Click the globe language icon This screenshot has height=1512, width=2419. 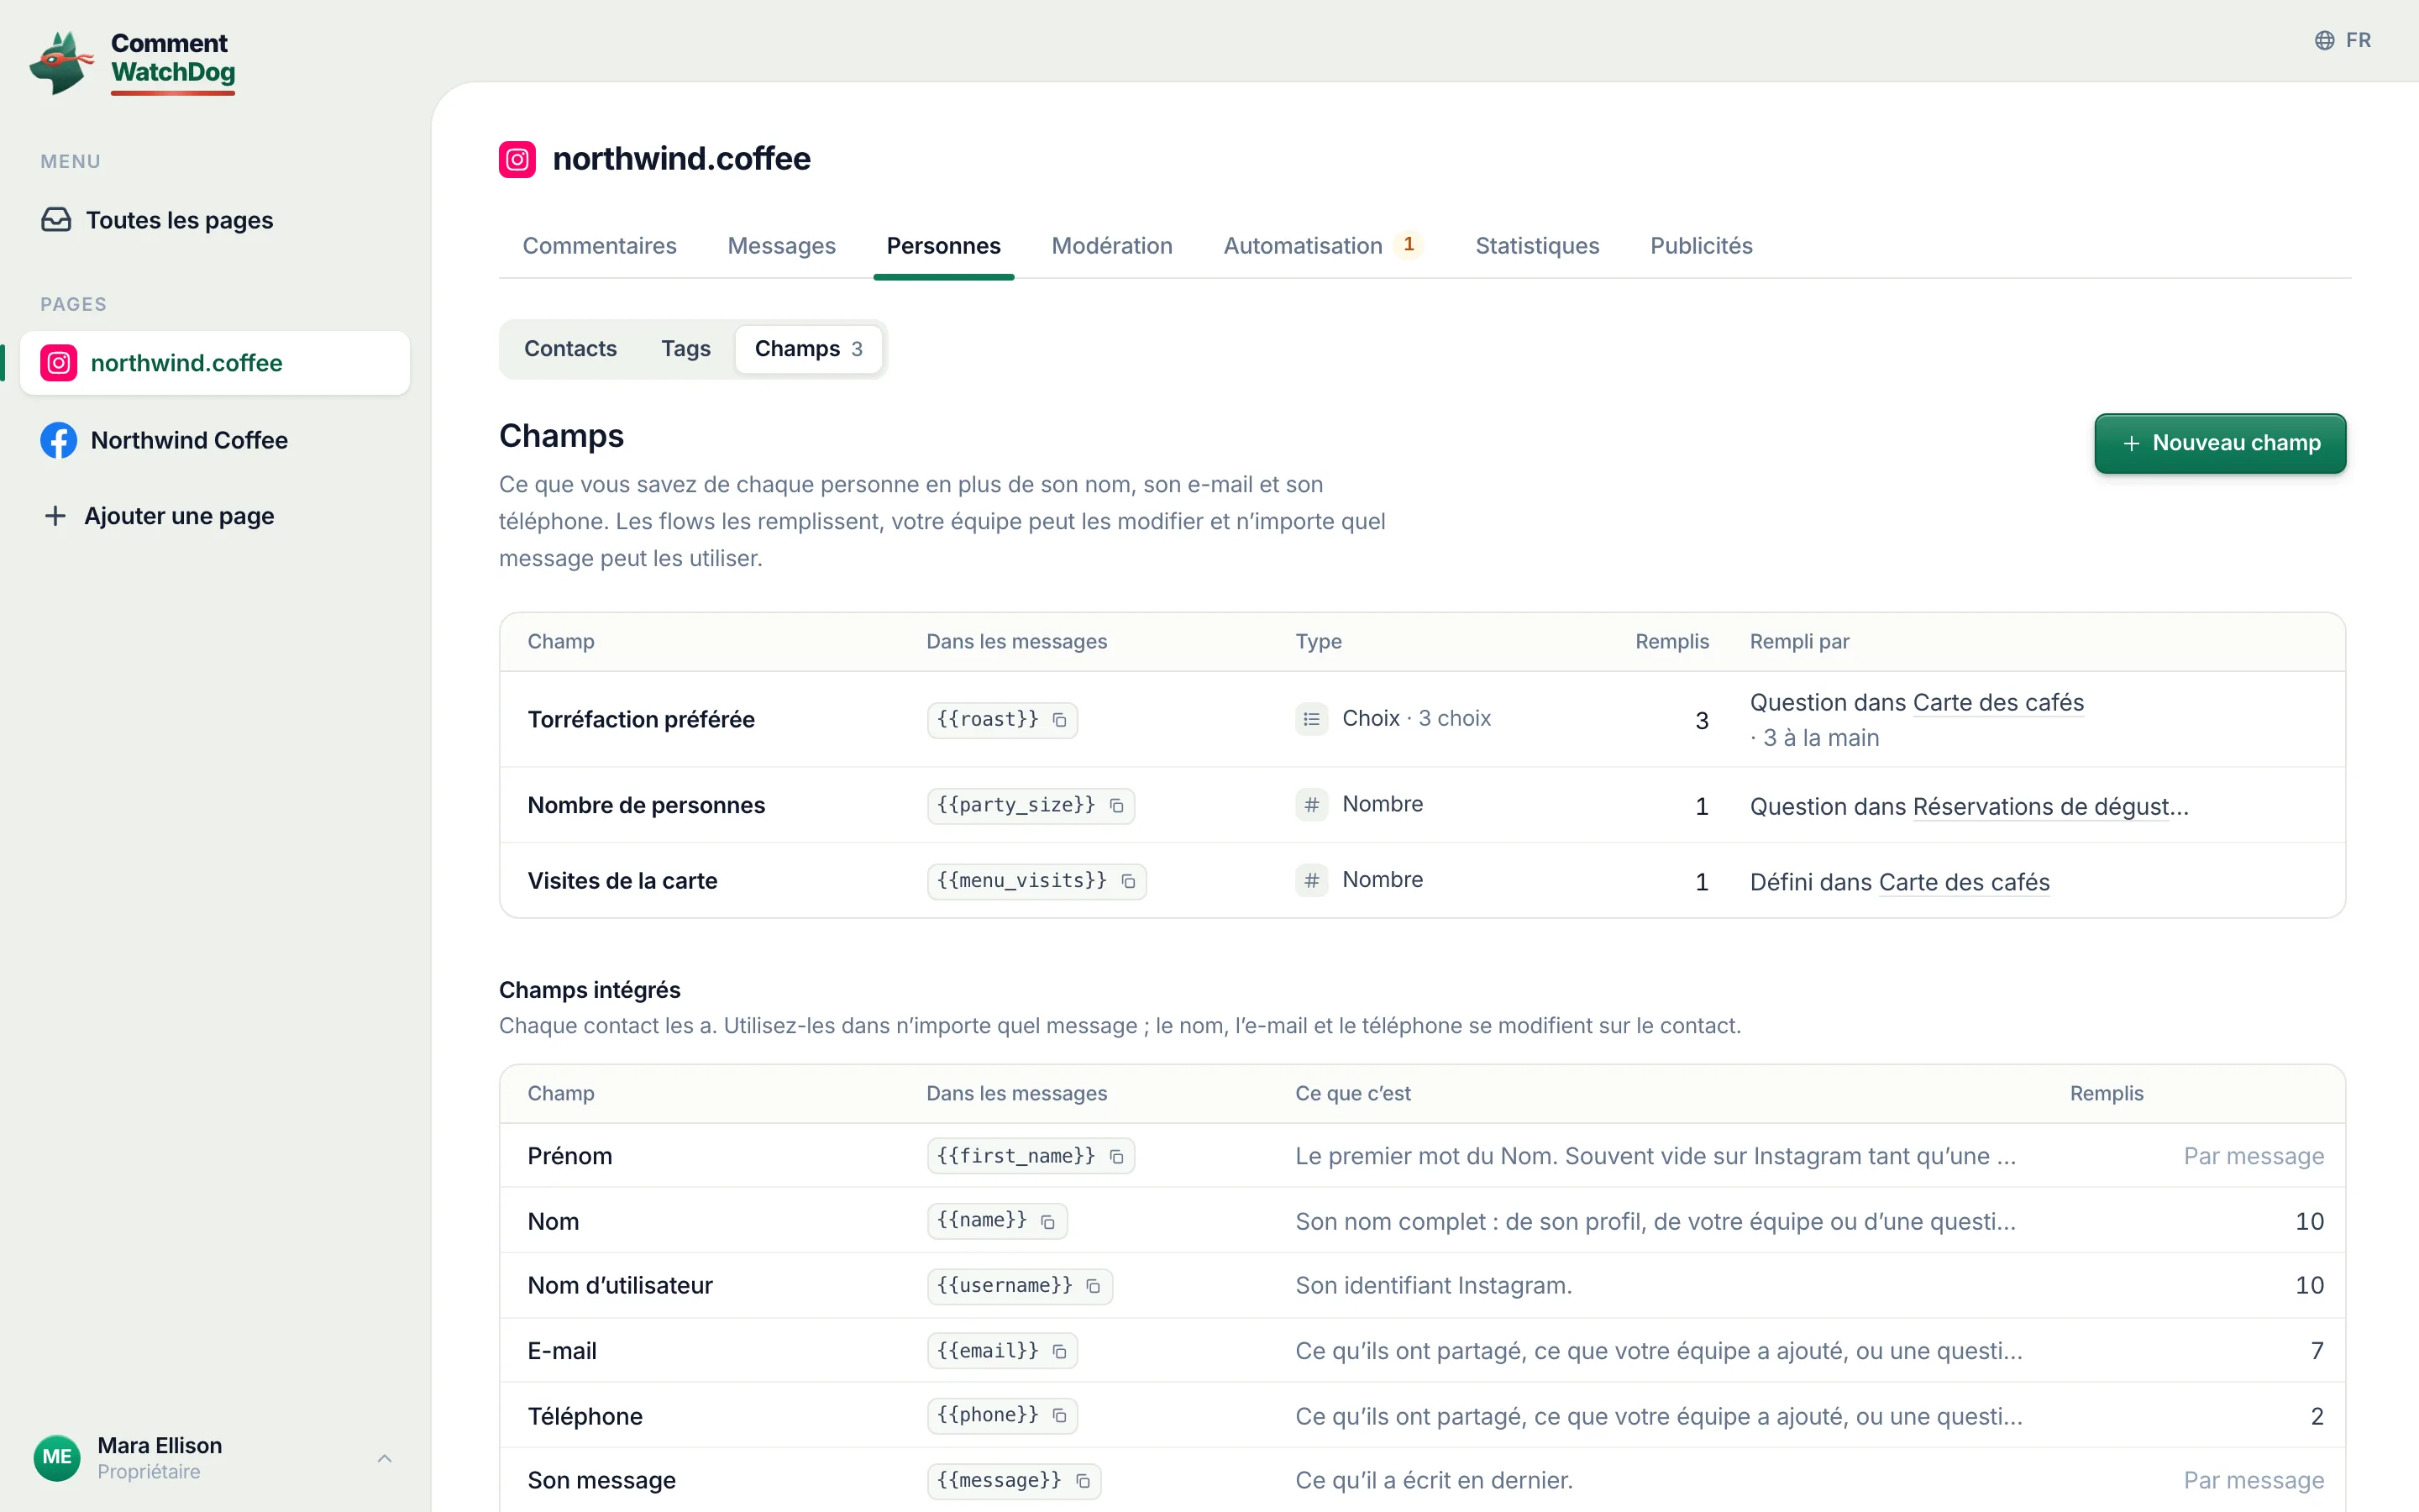pyautogui.click(x=2324, y=40)
